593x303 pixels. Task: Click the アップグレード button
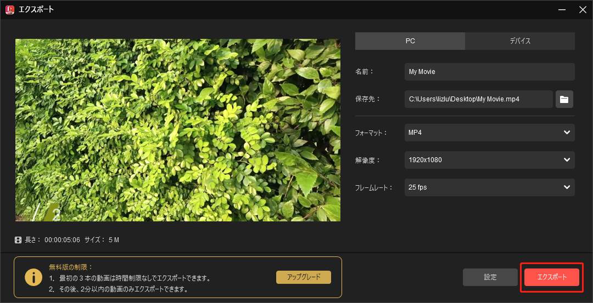304,277
